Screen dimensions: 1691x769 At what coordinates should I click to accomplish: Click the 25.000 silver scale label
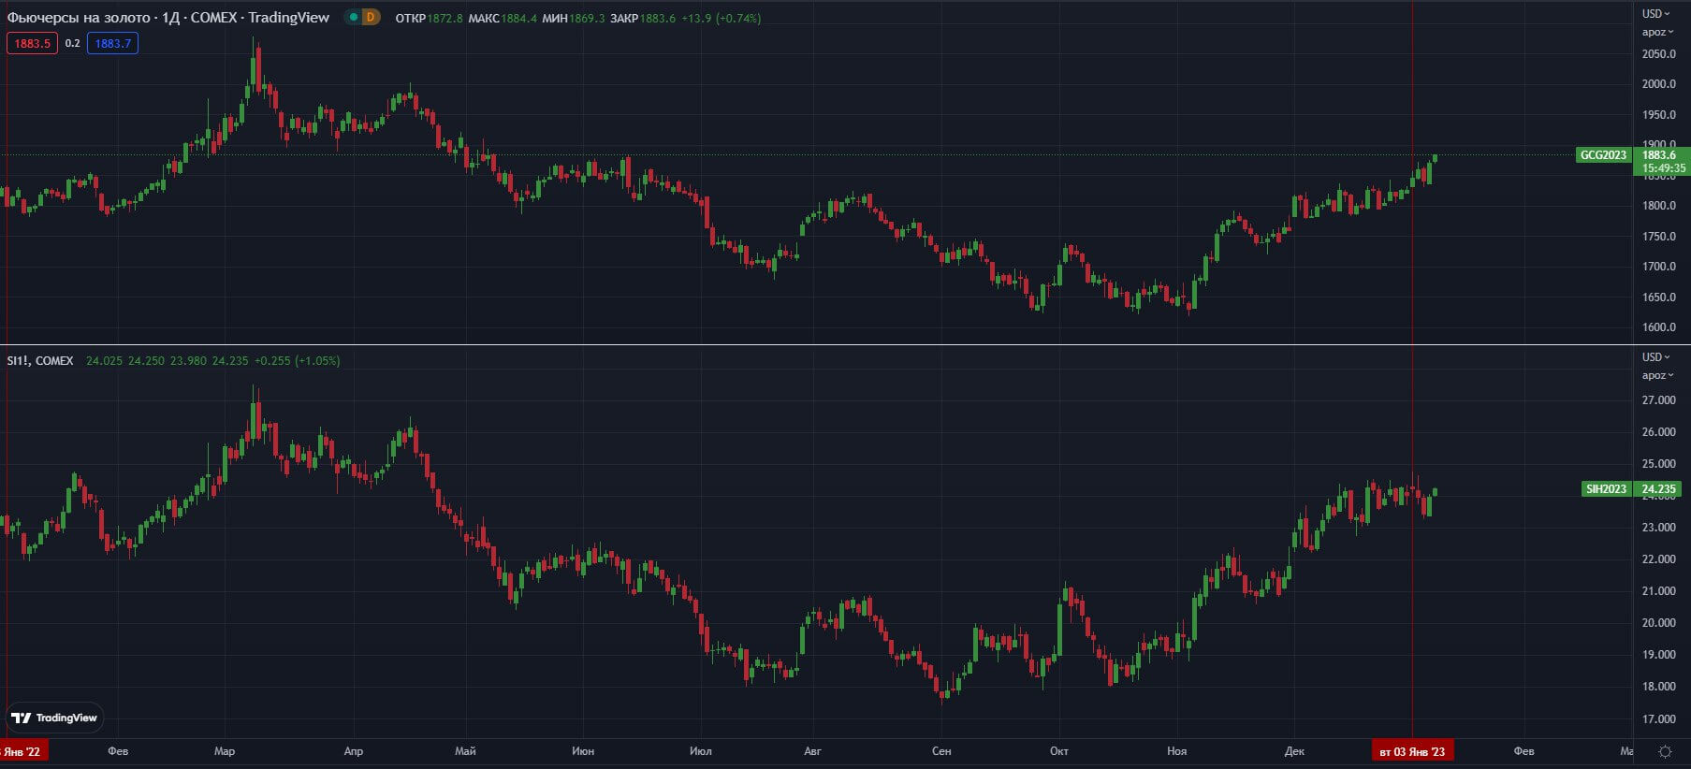[1658, 464]
